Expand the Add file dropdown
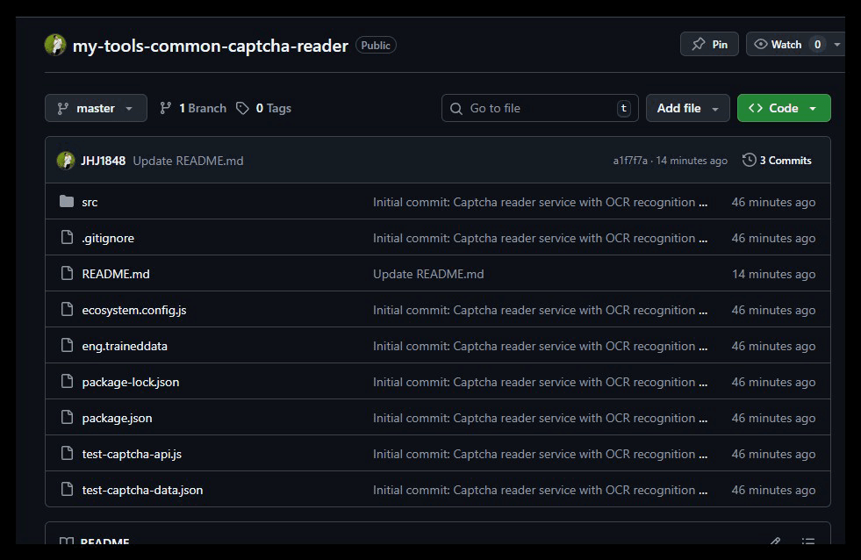Viewport: 861px width, 560px height. point(687,108)
